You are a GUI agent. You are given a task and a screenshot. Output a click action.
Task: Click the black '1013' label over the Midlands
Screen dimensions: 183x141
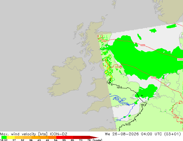[119, 87]
